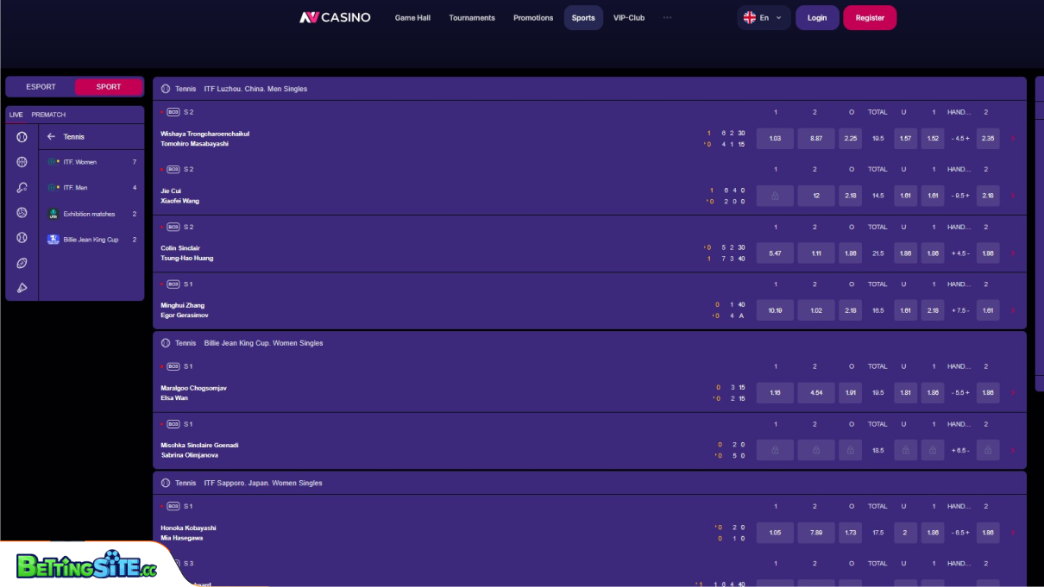Click the locked odds for Jie Cui
Image resolution: width=1044 pixels, height=587 pixels.
775,196
